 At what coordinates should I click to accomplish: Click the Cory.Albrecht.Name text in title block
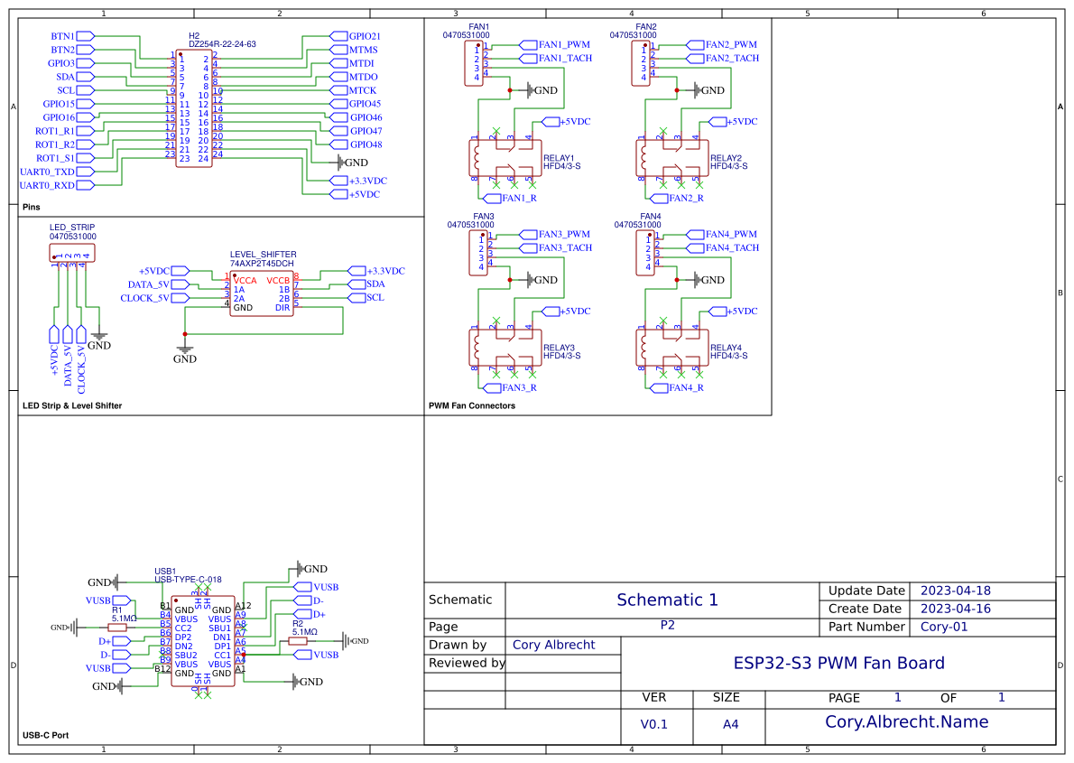coord(906,721)
